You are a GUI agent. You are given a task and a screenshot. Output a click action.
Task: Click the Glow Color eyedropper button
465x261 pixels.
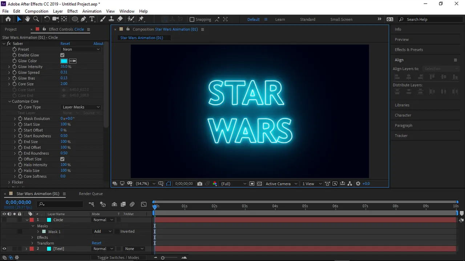(73, 61)
